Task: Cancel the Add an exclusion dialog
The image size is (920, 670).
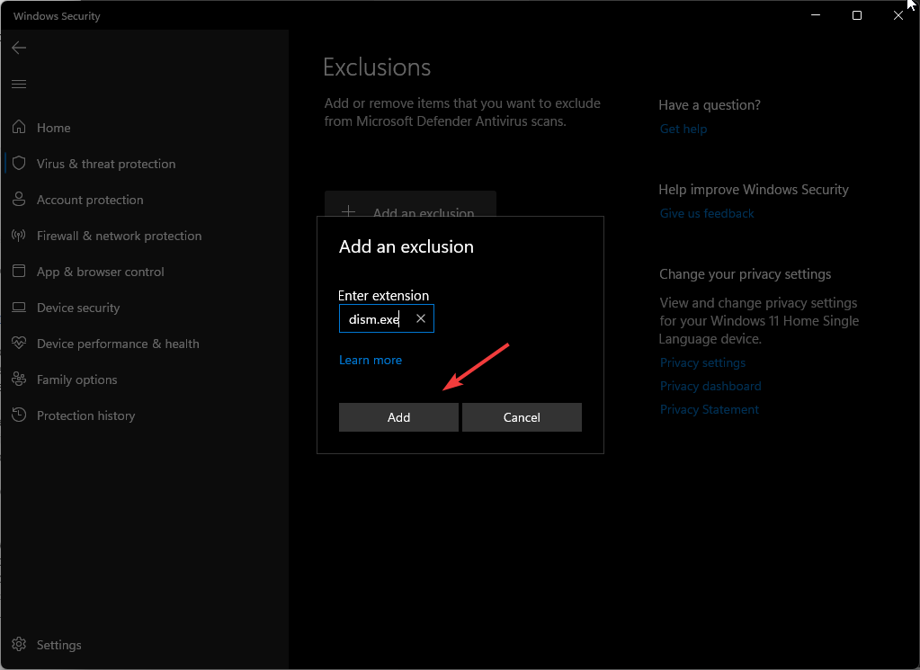Action: point(523,417)
